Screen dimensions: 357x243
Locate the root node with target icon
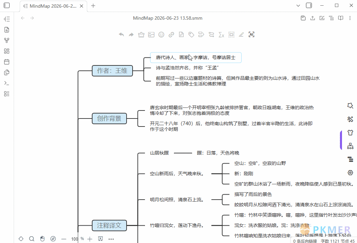[x=21, y=239]
